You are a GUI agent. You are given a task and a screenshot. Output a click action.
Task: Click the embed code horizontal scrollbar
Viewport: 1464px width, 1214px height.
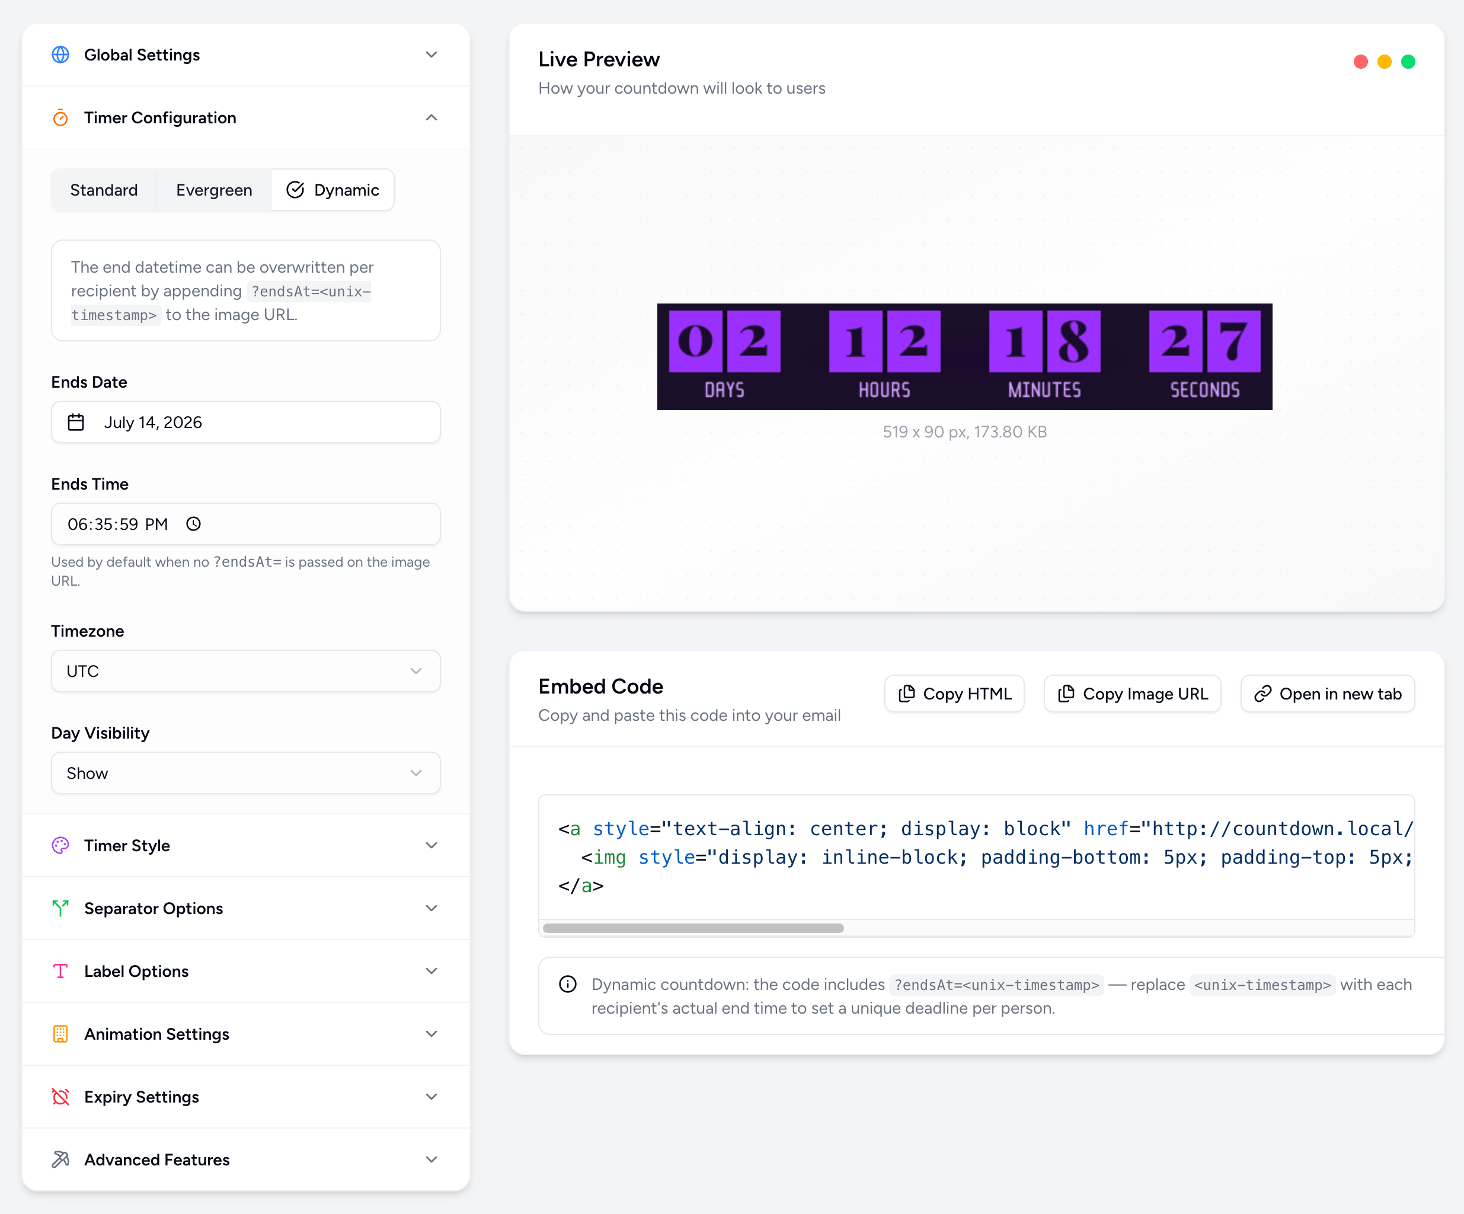click(693, 928)
